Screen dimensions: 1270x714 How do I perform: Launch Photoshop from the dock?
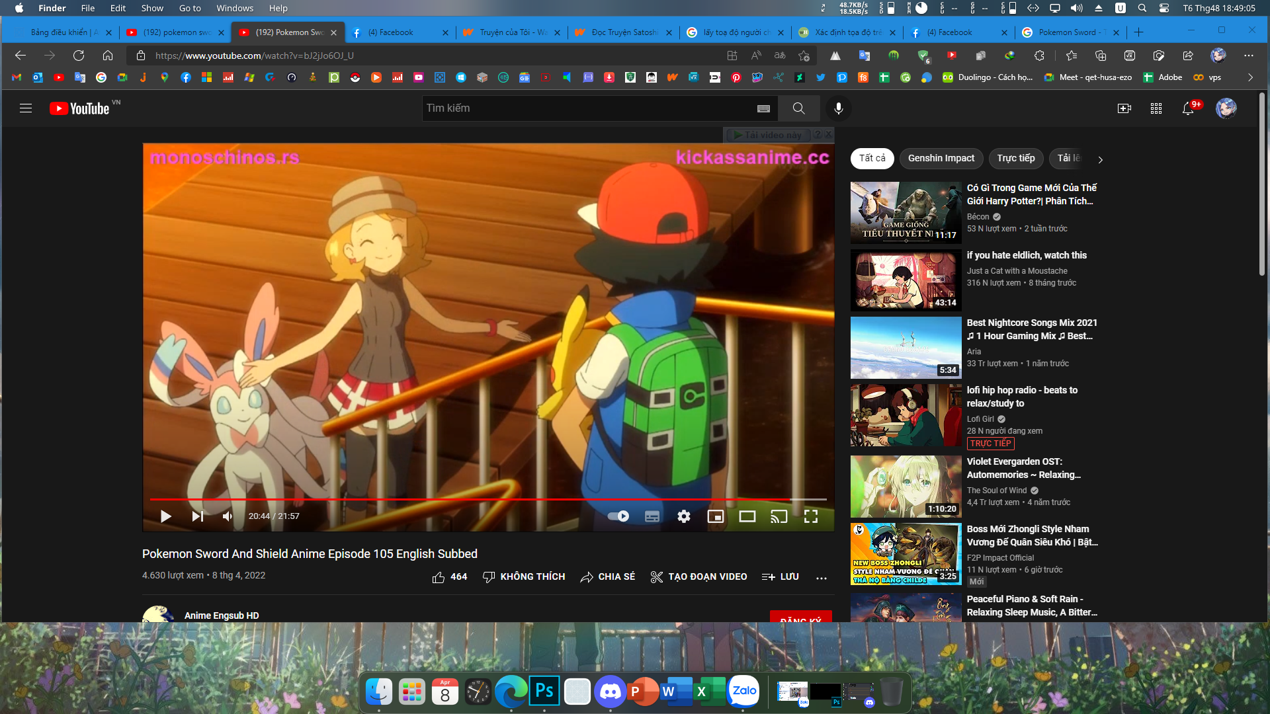(x=544, y=692)
